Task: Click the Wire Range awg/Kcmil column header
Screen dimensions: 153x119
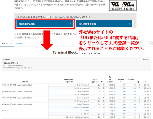Action: [69, 81]
